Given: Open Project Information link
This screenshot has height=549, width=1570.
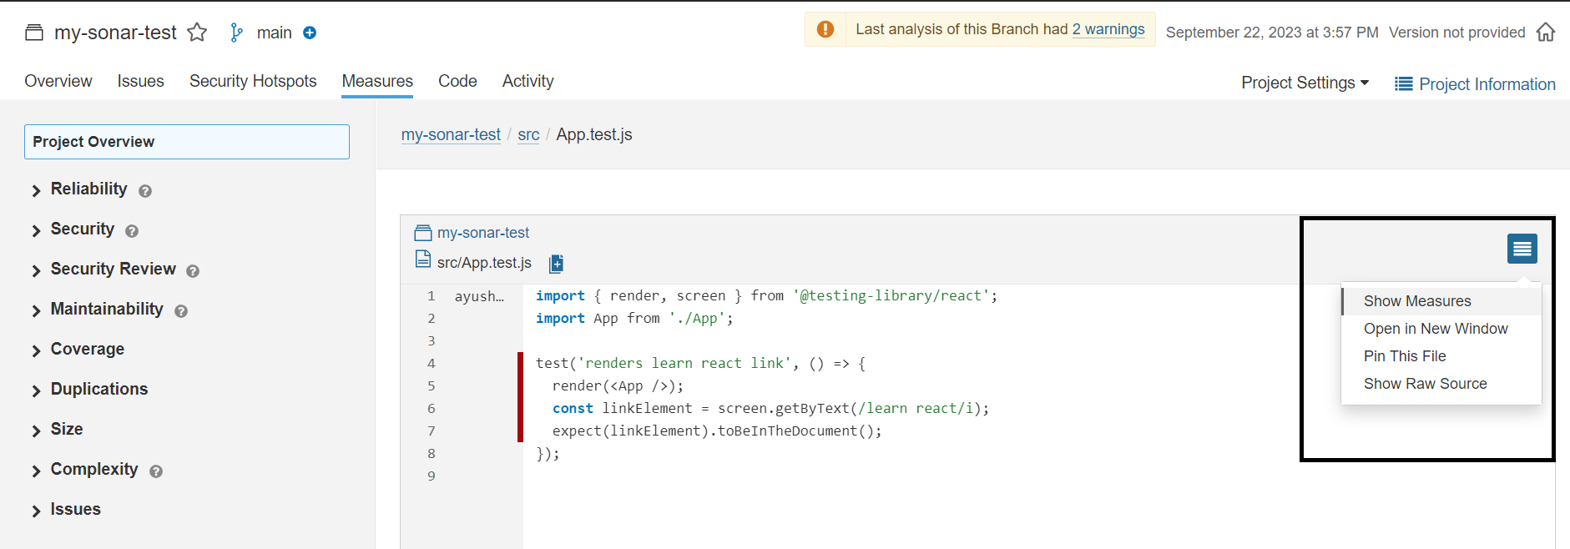Looking at the screenshot, I should click(1487, 84).
